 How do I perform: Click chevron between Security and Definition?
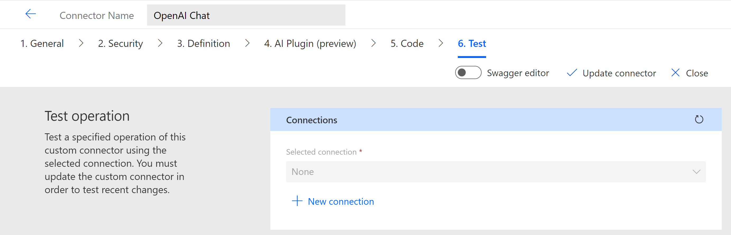point(160,43)
